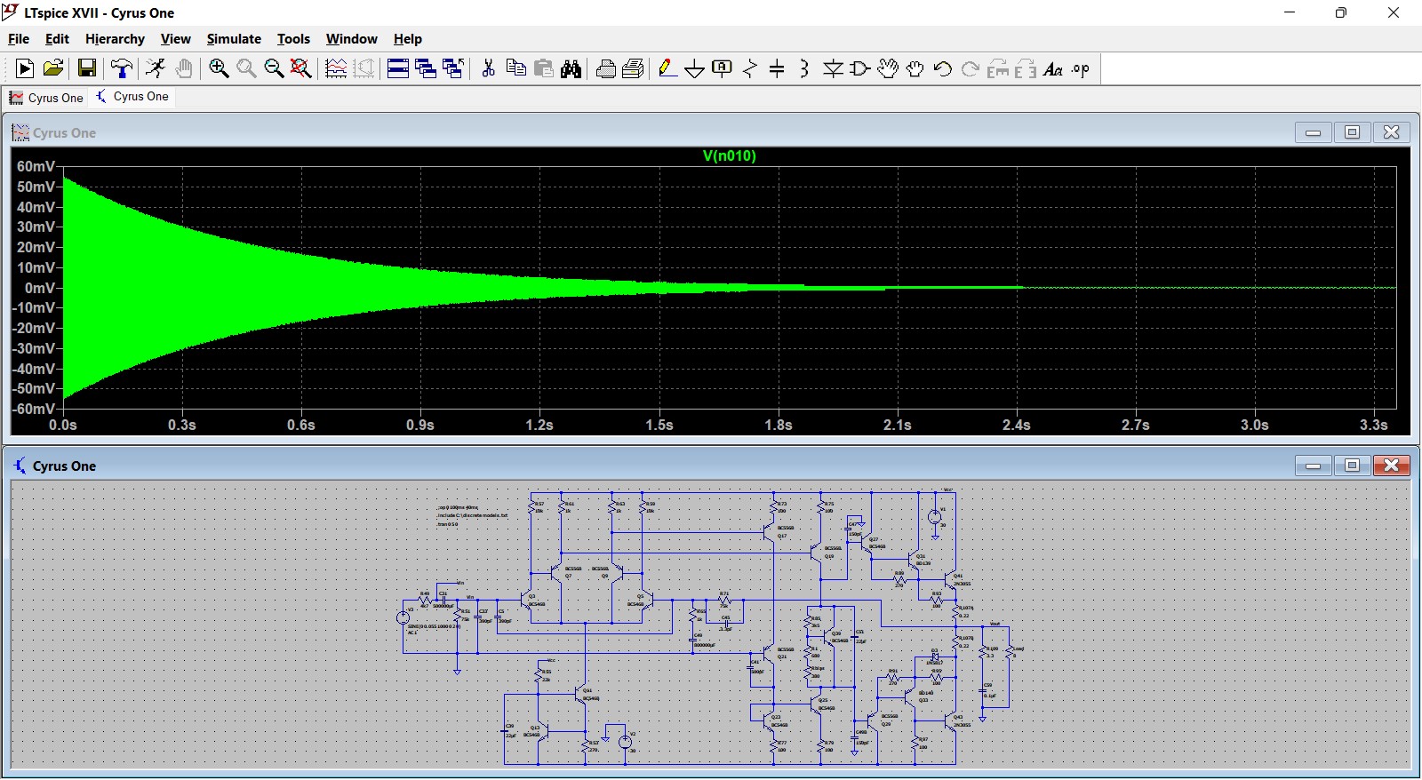Open the Hierarchy menu
This screenshot has height=780, width=1422.
(x=115, y=39)
